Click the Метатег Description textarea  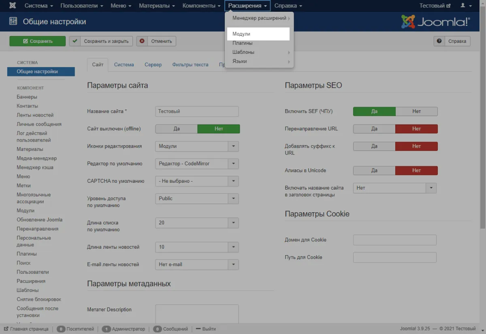tap(197, 314)
